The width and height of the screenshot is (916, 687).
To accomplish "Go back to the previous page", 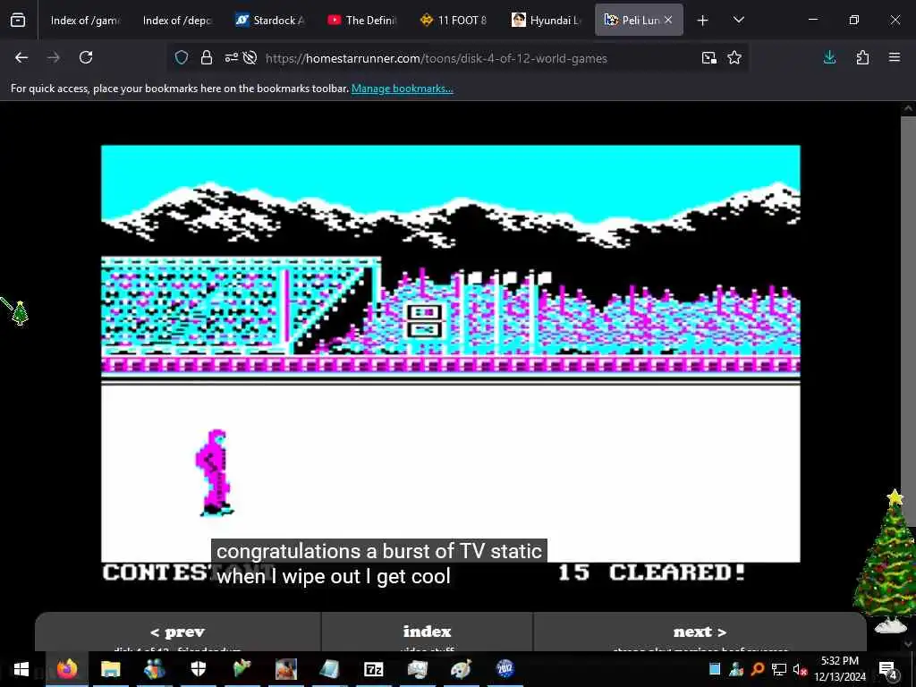I will pos(21,57).
